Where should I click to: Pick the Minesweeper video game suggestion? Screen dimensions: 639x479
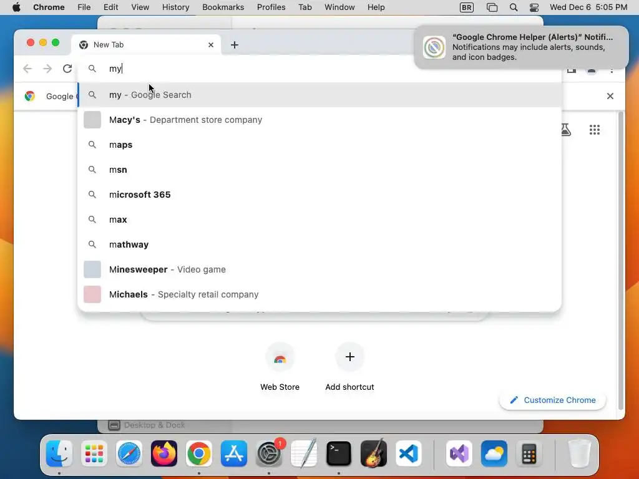tap(319, 269)
